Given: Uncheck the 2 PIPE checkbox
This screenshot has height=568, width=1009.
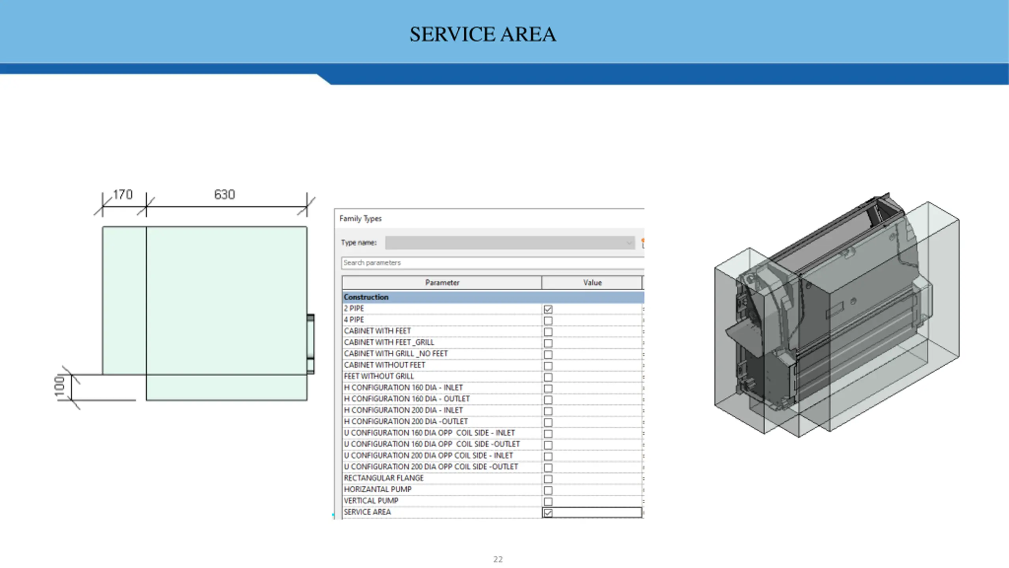Looking at the screenshot, I should 548,309.
